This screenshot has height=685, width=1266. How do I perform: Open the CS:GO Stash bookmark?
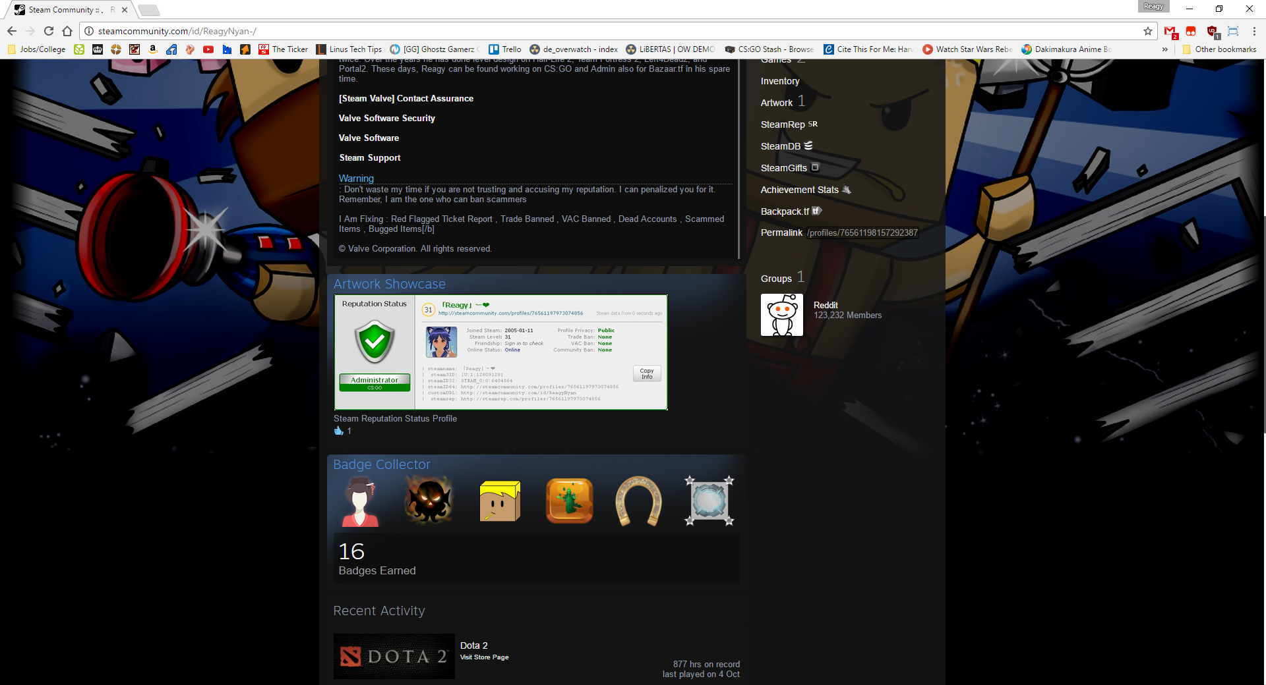769,49
